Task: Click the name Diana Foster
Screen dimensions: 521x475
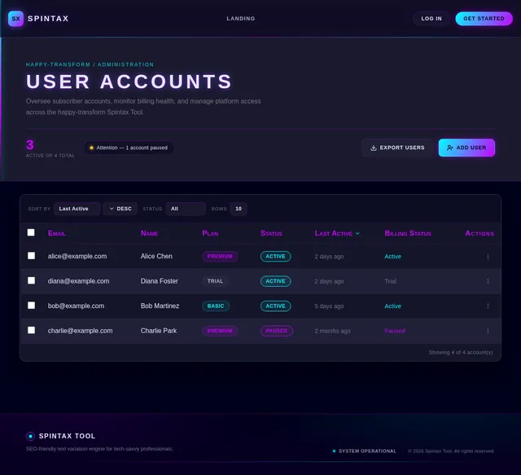Action: coord(160,281)
